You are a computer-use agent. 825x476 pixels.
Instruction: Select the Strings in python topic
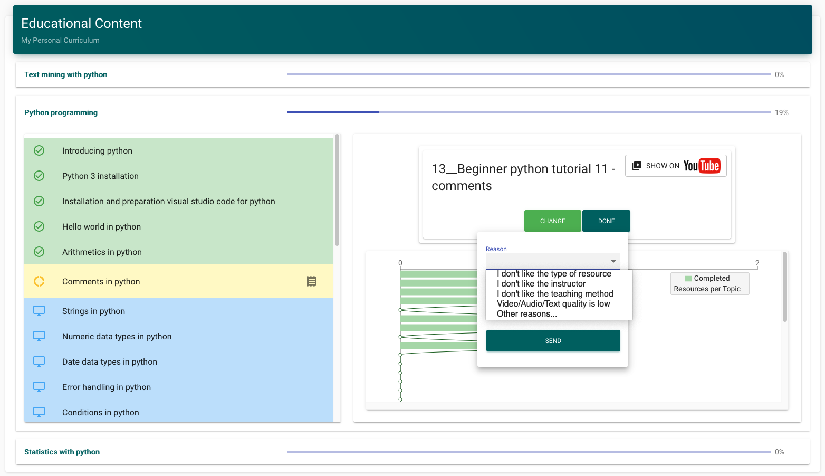(x=179, y=311)
